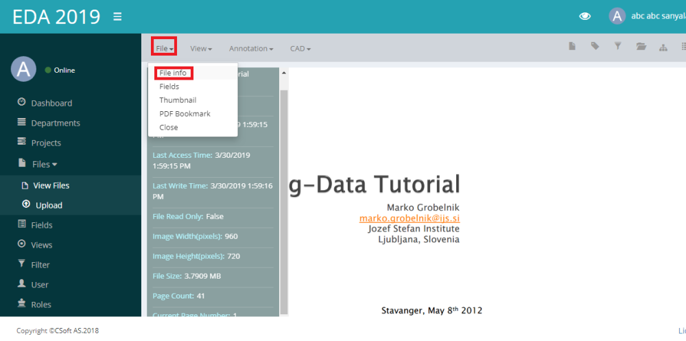Viewport: 686px width, 341px height.
Task: Expand the Annotation dropdown menu
Action: [251, 49]
